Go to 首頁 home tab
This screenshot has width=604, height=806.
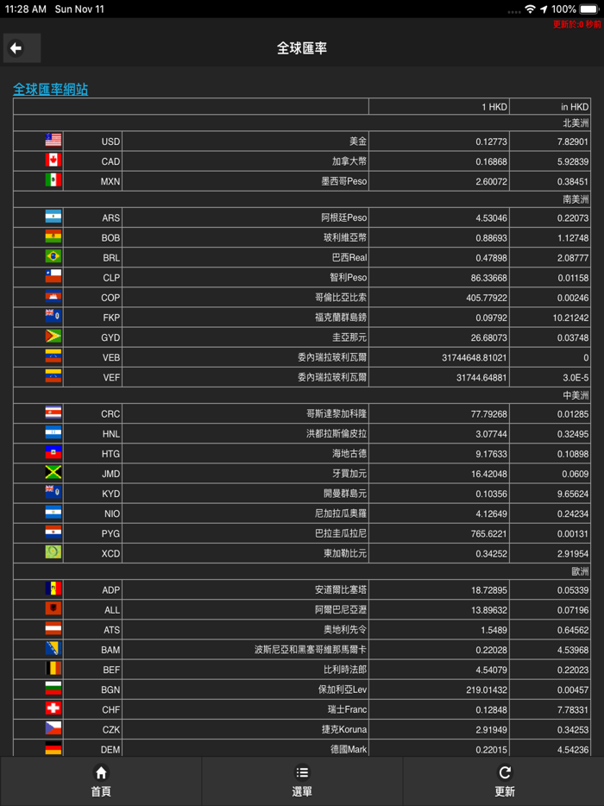[101, 782]
